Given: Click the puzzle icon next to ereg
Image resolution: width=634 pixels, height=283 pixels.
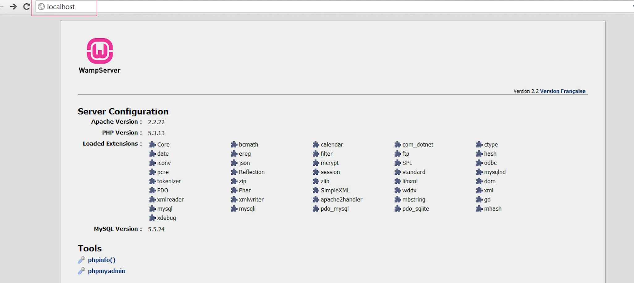Looking at the screenshot, I should [234, 154].
